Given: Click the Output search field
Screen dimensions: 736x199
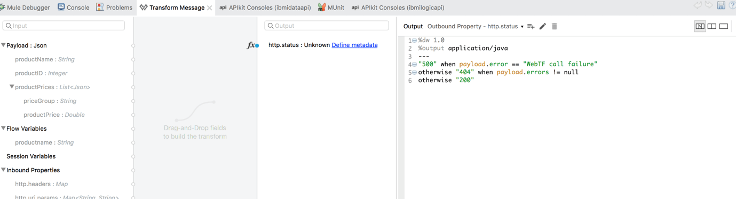Looking at the screenshot, I should click(x=327, y=26).
